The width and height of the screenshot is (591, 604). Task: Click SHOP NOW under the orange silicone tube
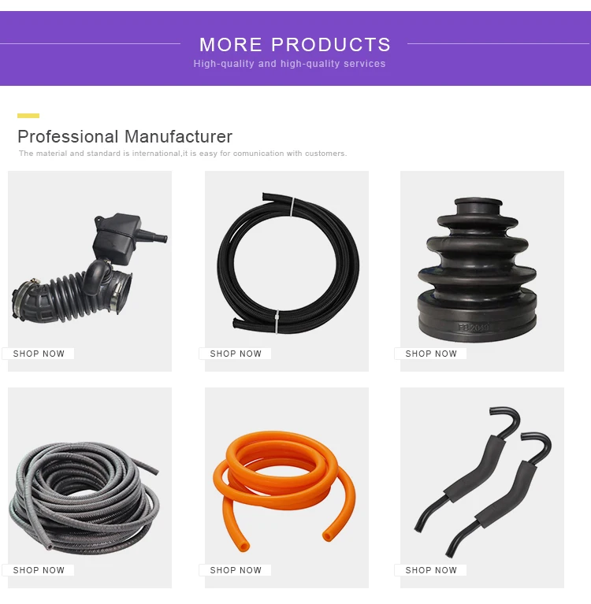[x=235, y=570]
